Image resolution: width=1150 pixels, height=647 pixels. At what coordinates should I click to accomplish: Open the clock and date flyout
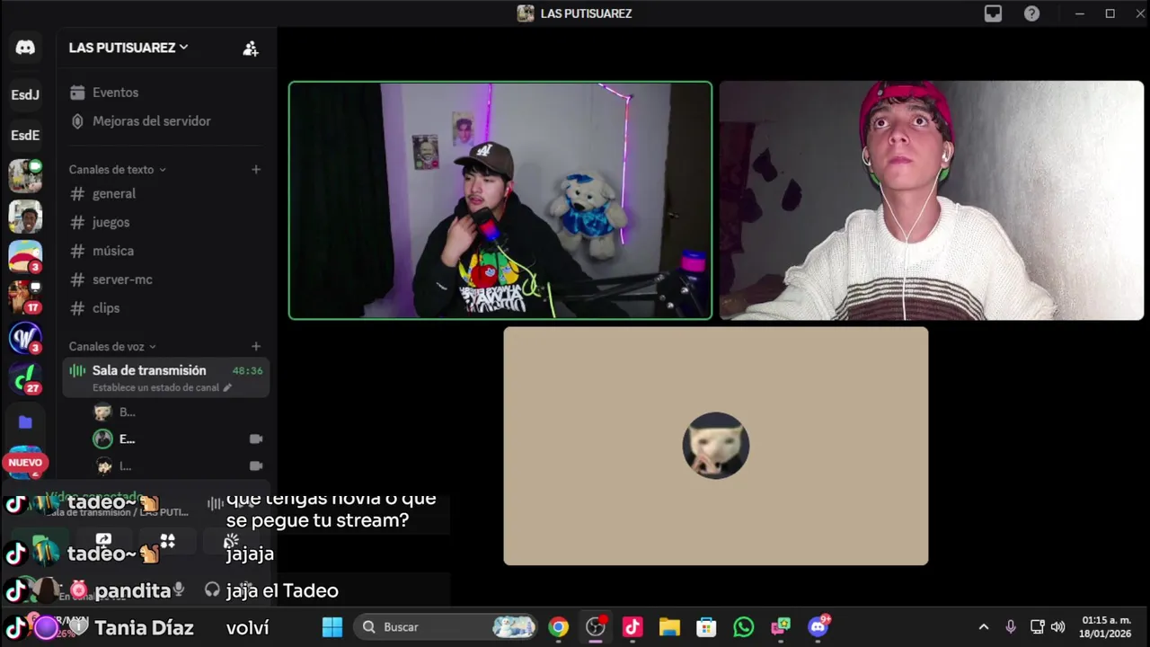click(x=1106, y=627)
